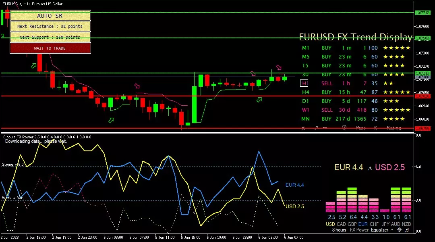Screen dimensions: 435x242
Task: Open the 8 hours period selector in FX Power
Action: pyautogui.click(x=339, y=230)
